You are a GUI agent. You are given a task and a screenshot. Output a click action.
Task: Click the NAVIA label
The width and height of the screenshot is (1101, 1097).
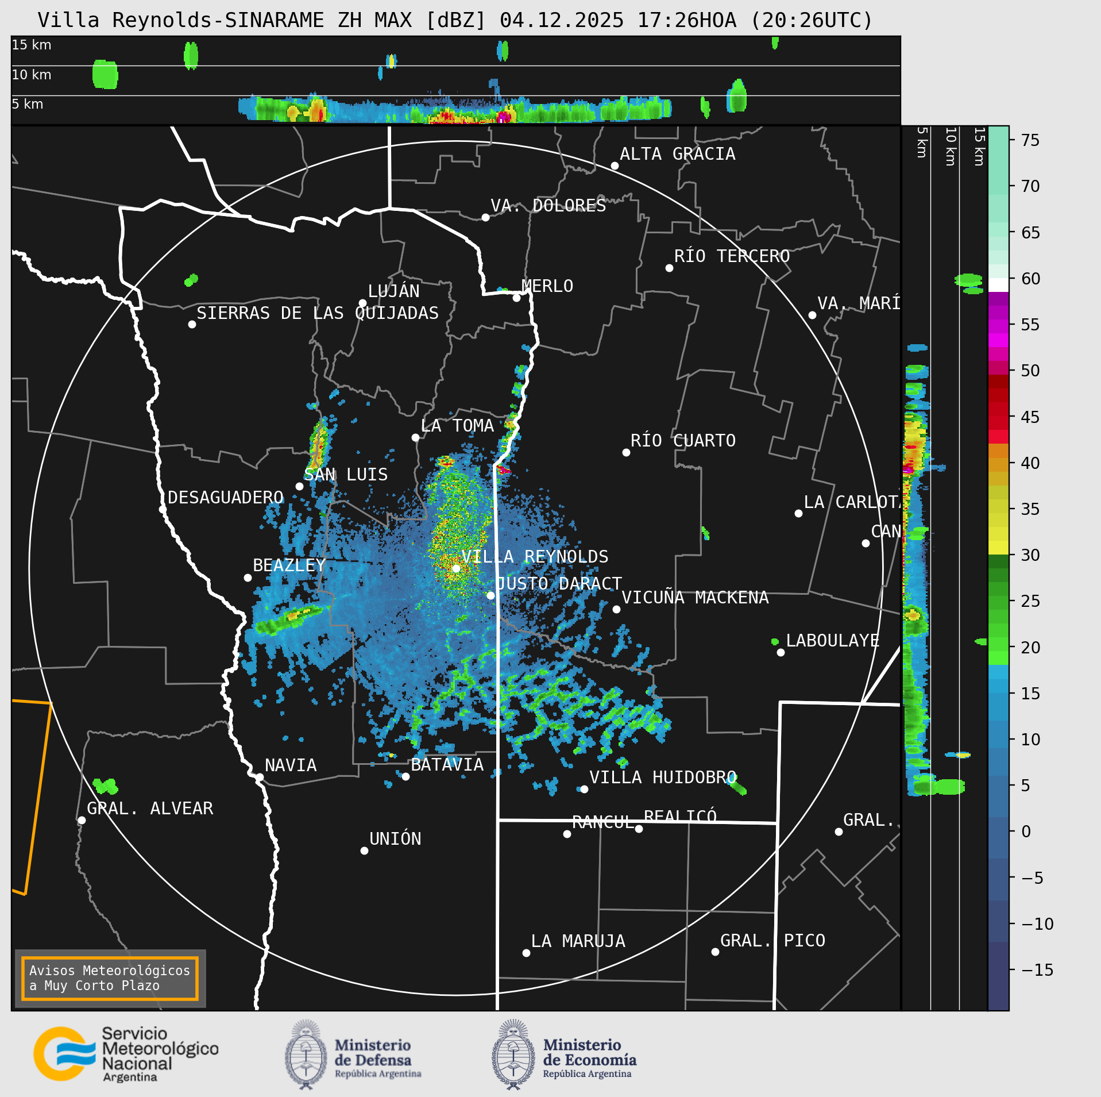[x=291, y=765]
